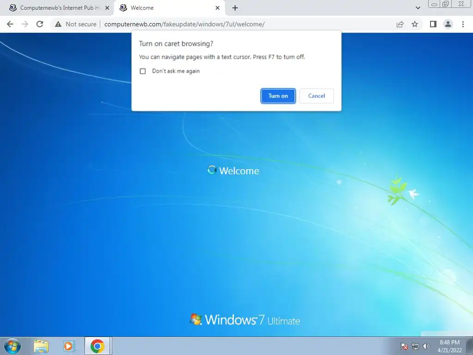Close the Welcome tab
Screen dimensions: 473x355
[218, 8]
